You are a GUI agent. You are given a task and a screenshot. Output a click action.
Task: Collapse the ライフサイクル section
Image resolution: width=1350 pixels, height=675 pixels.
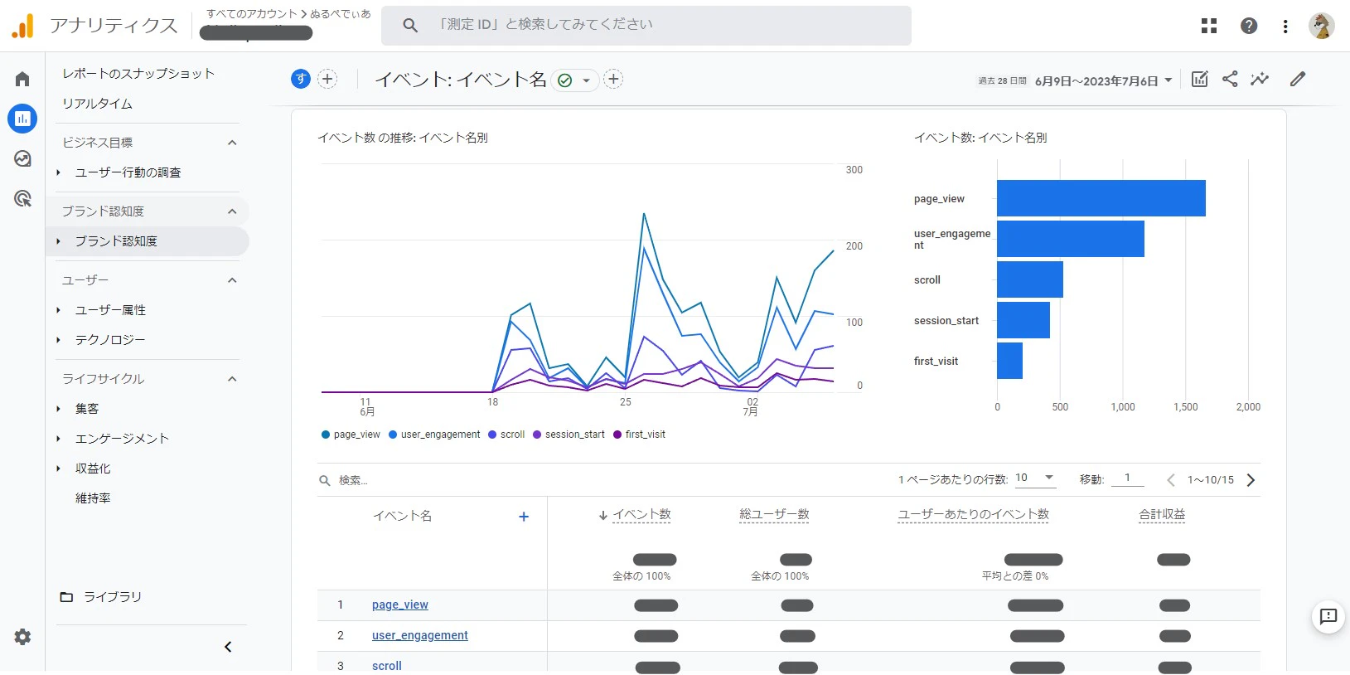[232, 379]
